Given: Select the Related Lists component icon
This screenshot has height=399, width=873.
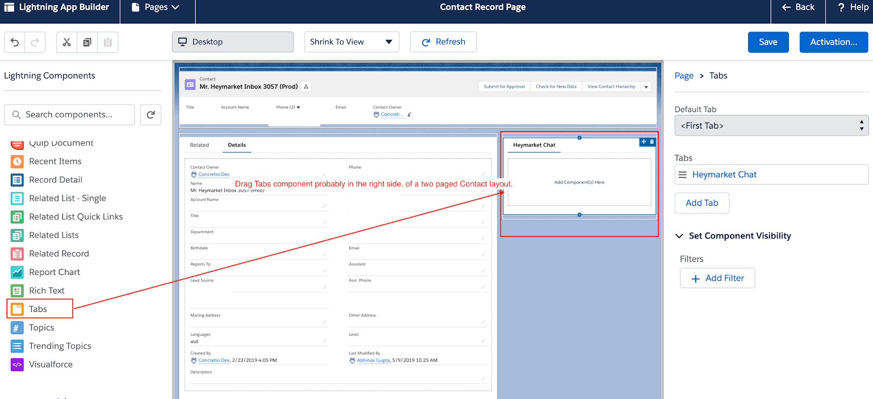Looking at the screenshot, I should tap(17, 236).
